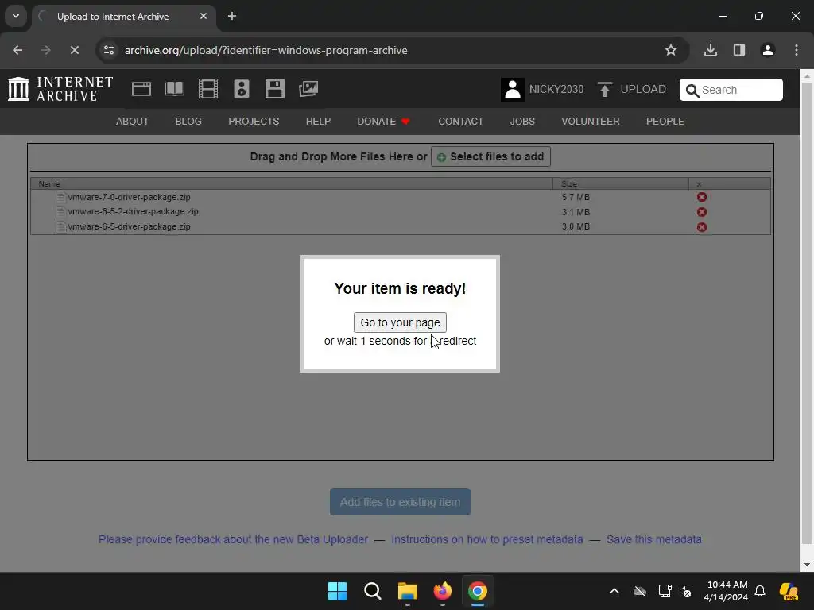This screenshot has height=610, width=814.
Task: Remove vmware-6-5-driver-package.zip with red X
Action: click(x=701, y=227)
